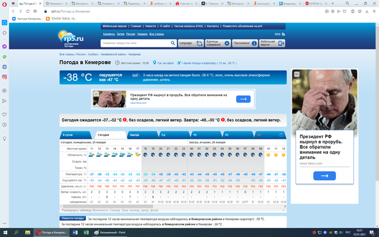379x237 pixels.
Task: Open bookmarks heart in the sidebar
Action: 4,114
